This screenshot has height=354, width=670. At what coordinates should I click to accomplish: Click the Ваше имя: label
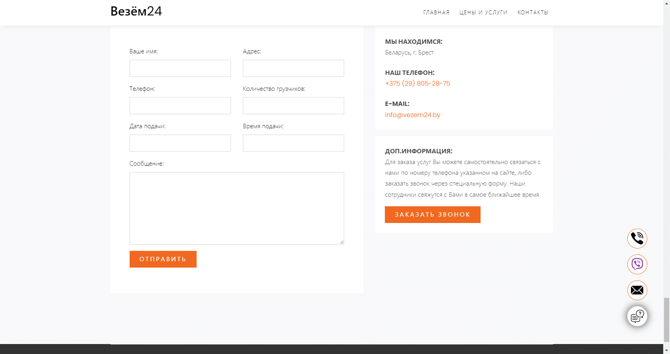144,51
